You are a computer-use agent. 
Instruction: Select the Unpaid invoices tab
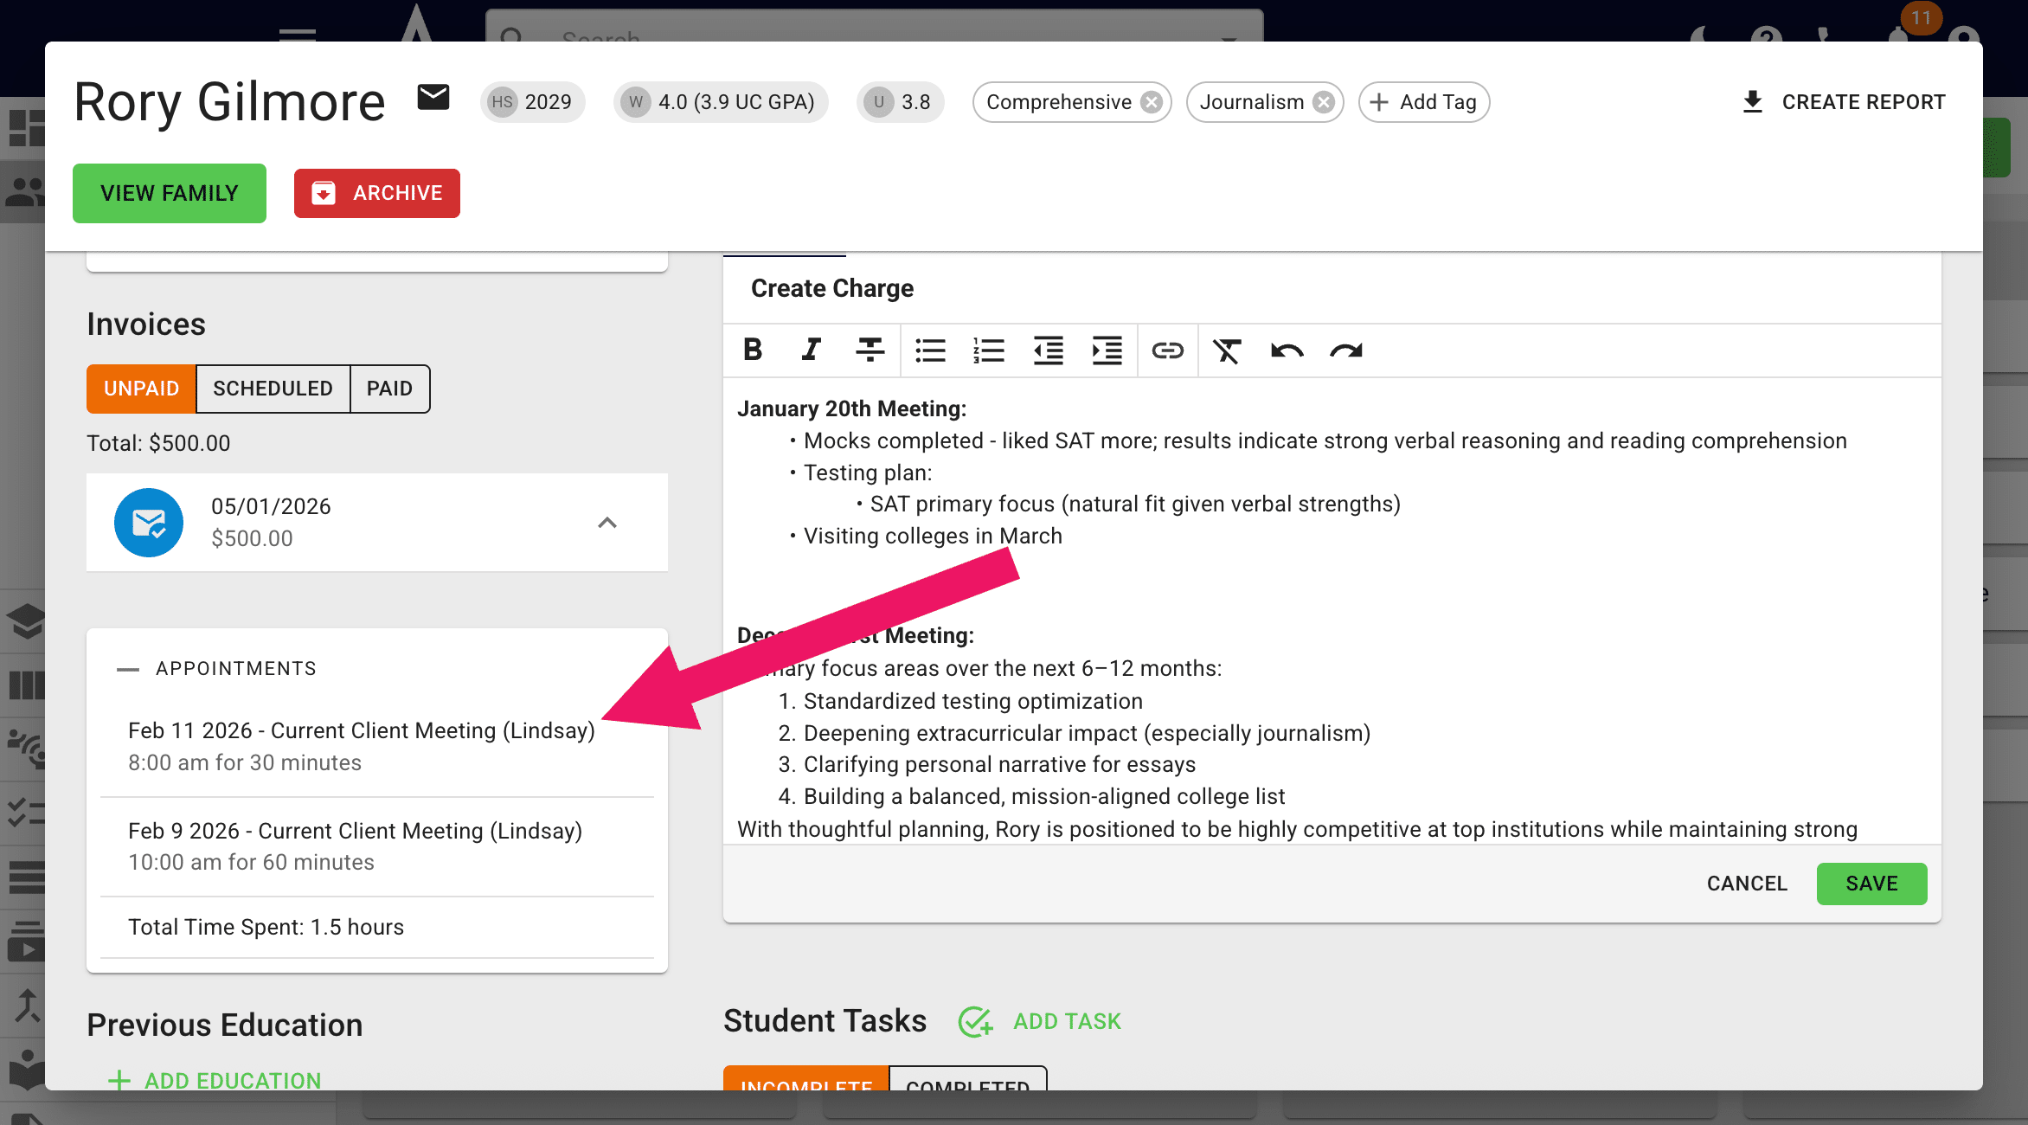point(142,389)
